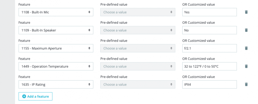This screenshot has height=104, width=258.
Task: Open the 1109 - Built-In Speaker feature dropdown
Action: 56,30
